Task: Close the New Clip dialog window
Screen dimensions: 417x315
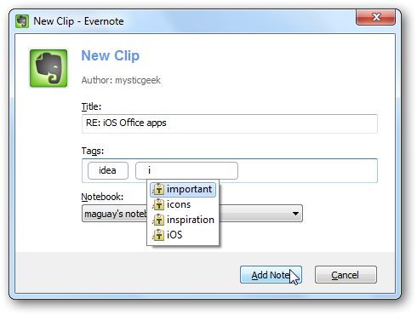Action: coord(376,17)
